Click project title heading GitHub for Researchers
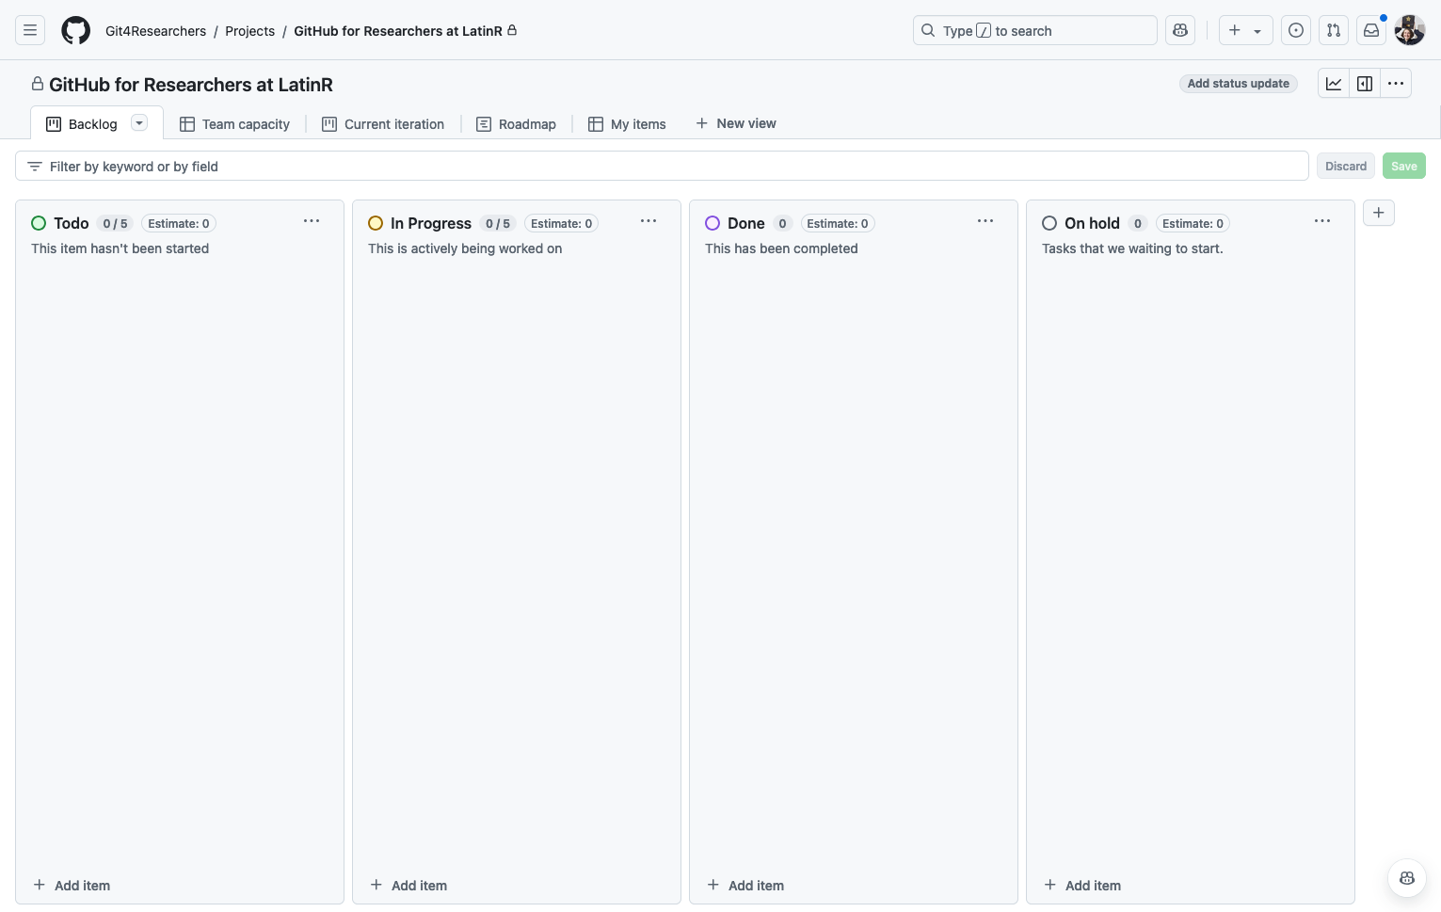This screenshot has height=912, width=1441. tap(191, 85)
